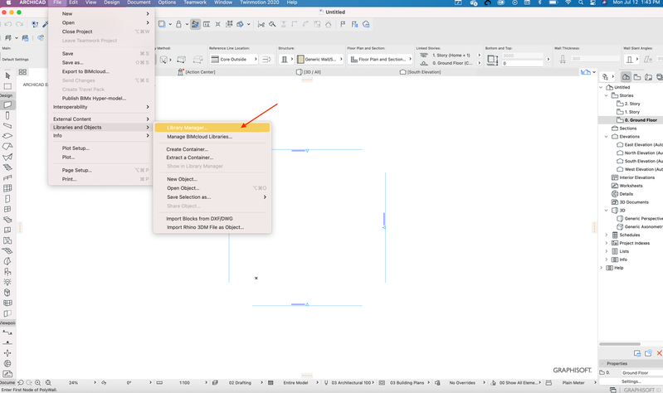The height and width of the screenshot is (393, 663).
Task: Click the wall bottom offset field showing 0
Action: pos(522,63)
